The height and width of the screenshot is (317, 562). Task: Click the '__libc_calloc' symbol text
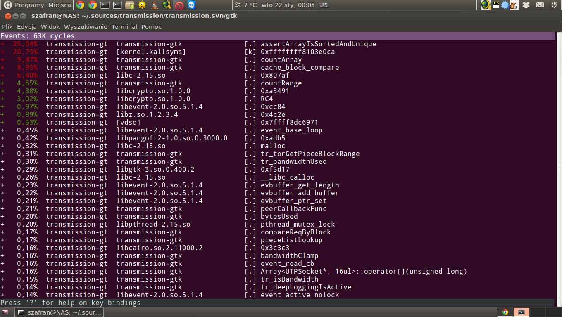tap(287, 177)
